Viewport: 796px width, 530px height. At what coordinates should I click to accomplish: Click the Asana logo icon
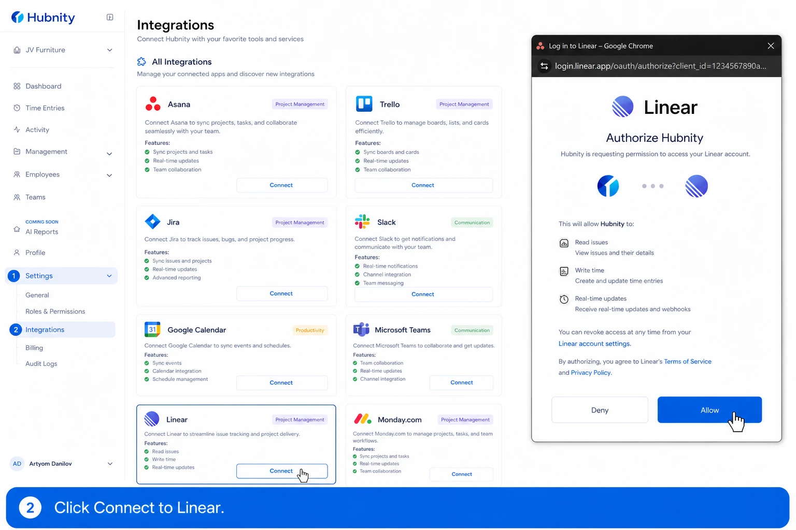pos(153,104)
